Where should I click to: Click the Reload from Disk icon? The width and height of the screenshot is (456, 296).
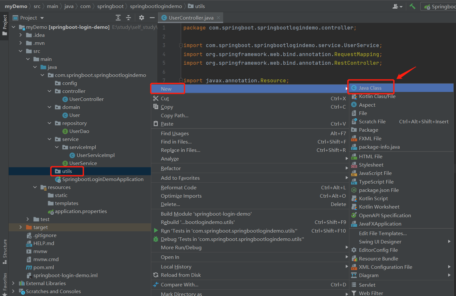pos(156,275)
